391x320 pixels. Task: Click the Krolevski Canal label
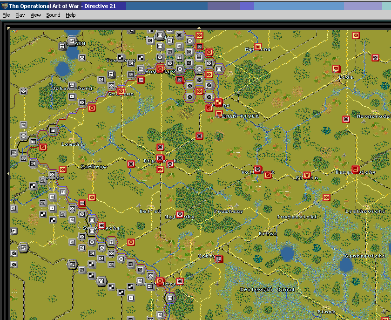point(267,290)
